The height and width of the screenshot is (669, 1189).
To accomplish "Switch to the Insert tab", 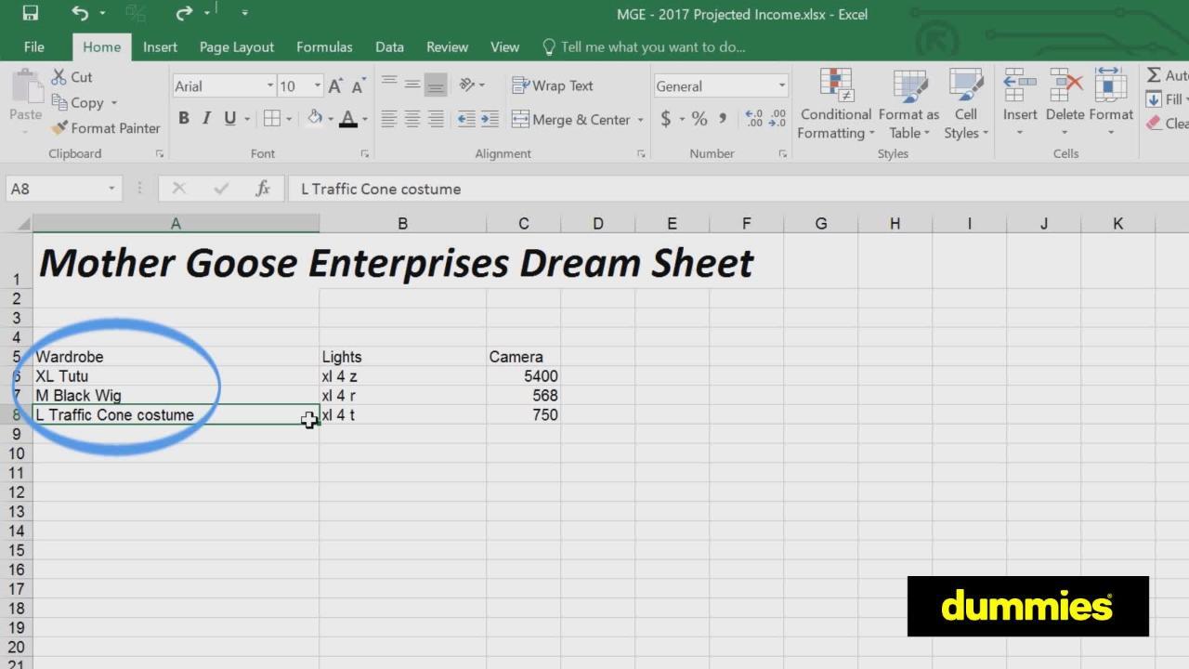I will pyautogui.click(x=160, y=46).
